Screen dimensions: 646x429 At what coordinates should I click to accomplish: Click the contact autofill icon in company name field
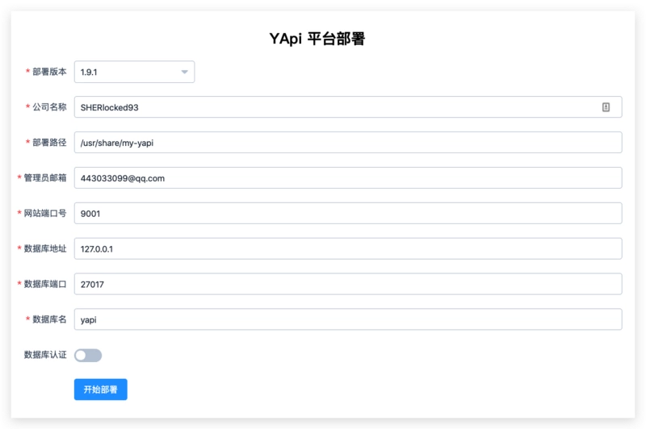(x=606, y=107)
